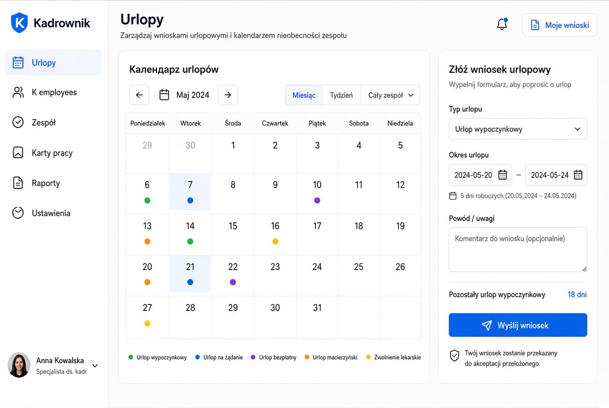
Task: Switch to Miesiąc view
Action: [304, 95]
